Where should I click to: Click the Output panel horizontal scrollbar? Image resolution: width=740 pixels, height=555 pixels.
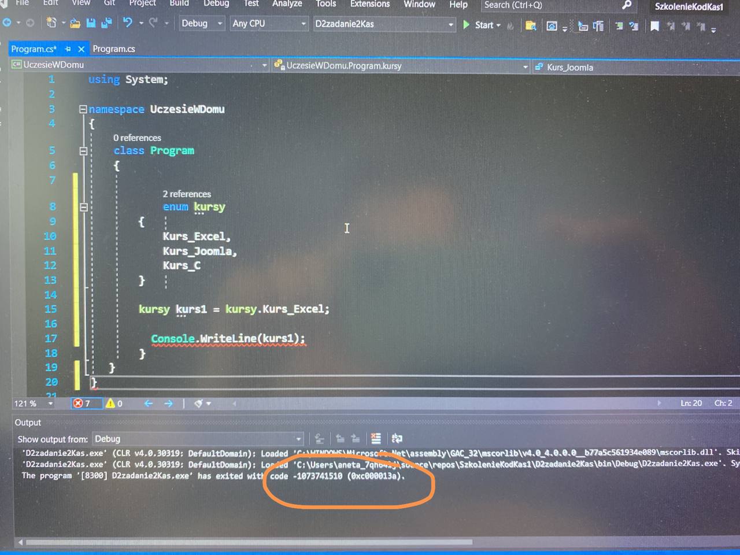[249, 542]
